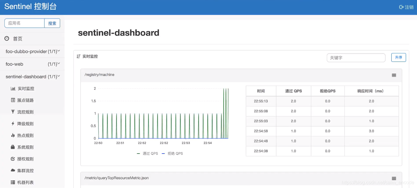Click the /registry/machine resource title
This screenshot has height=188, width=417.
(100, 75)
